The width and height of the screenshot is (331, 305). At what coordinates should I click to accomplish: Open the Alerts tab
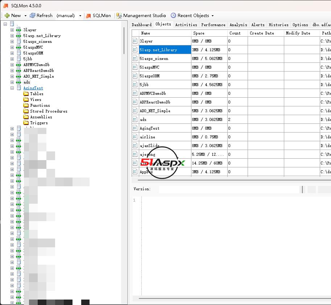258,25
